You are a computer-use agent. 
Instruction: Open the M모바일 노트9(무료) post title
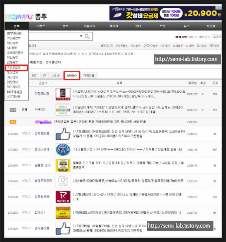click(x=125, y=212)
